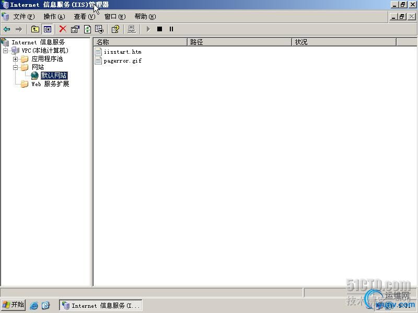Click the quick launch icon right of Internet Explorer
The height and width of the screenshot is (313, 418).
[46, 305]
